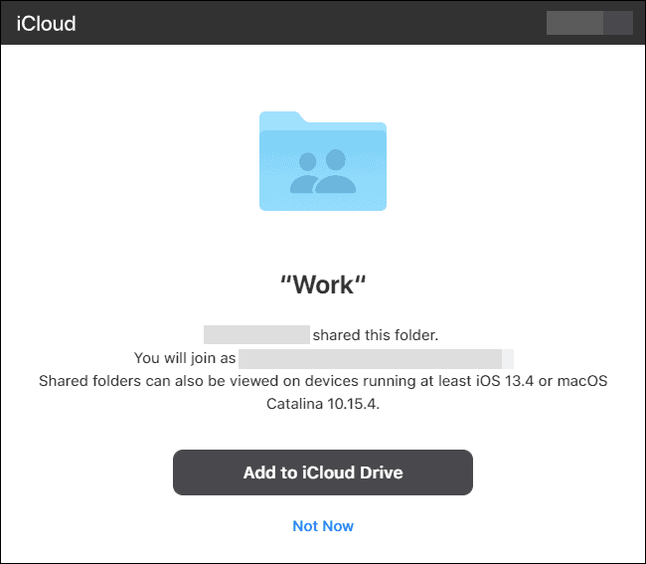This screenshot has width=646, height=564.
Task: Click the "Work" folder title
Action: coord(323,284)
